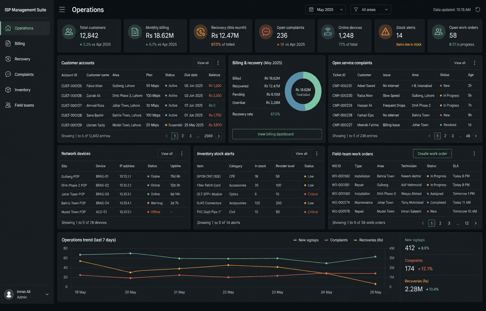Open the hamburger menu icon
The image size is (486, 311).
pos(62,9)
